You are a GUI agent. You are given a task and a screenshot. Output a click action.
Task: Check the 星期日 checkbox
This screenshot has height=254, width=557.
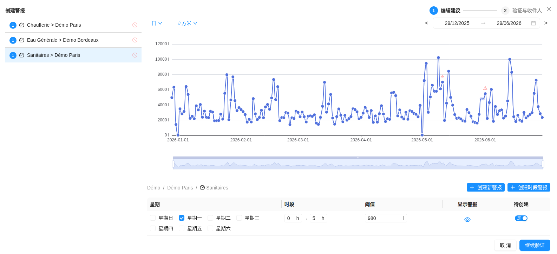pyautogui.click(x=153, y=218)
